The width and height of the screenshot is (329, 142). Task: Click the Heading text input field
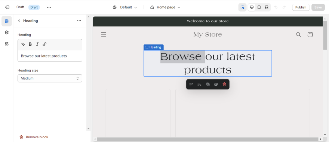coord(50,56)
